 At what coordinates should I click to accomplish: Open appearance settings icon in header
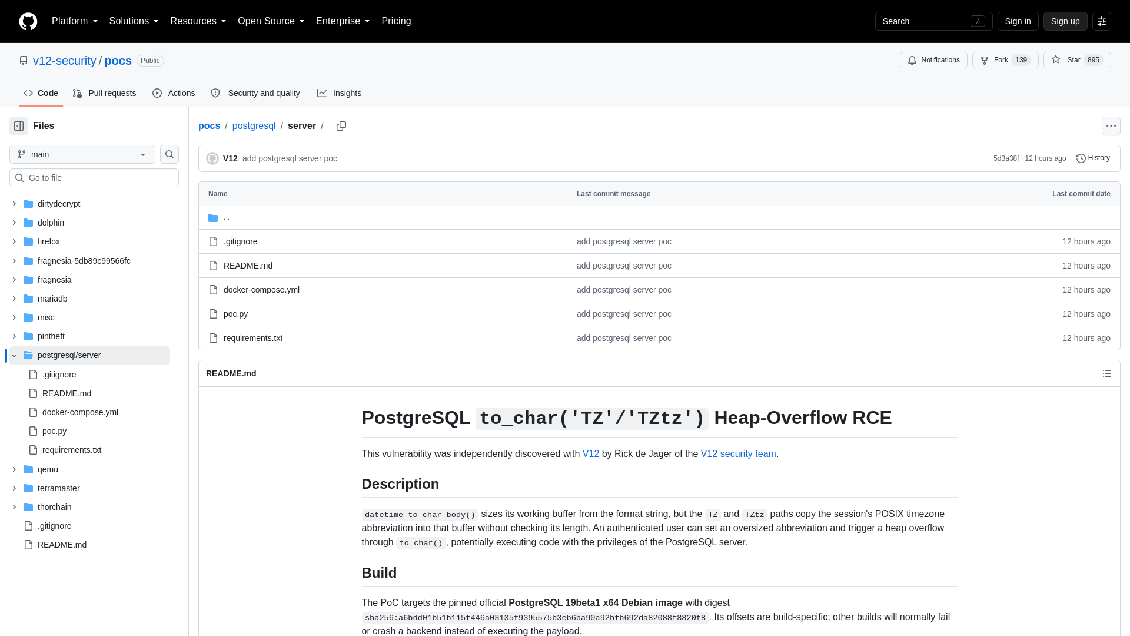click(1102, 21)
